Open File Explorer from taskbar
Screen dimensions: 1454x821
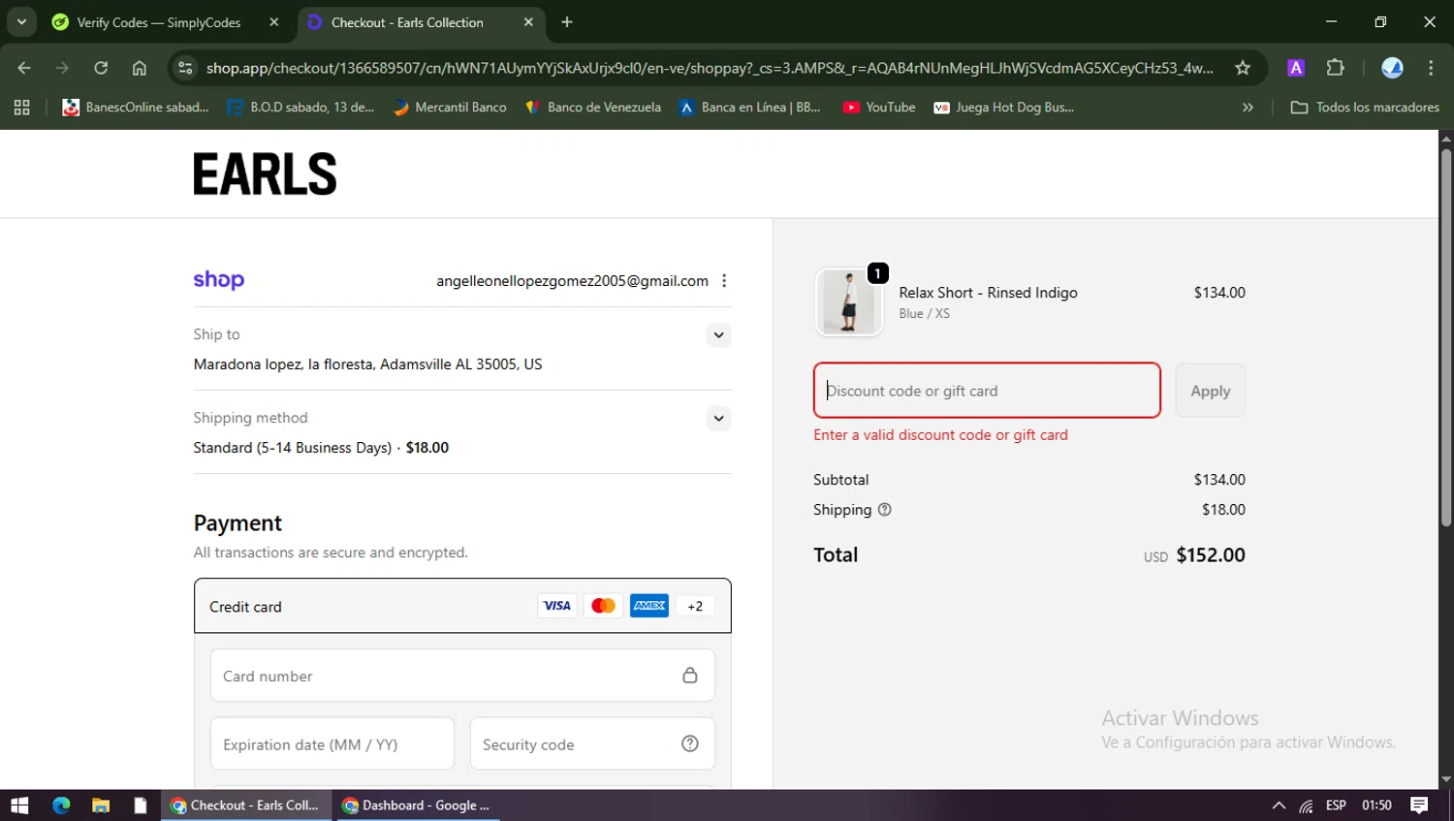click(x=101, y=805)
